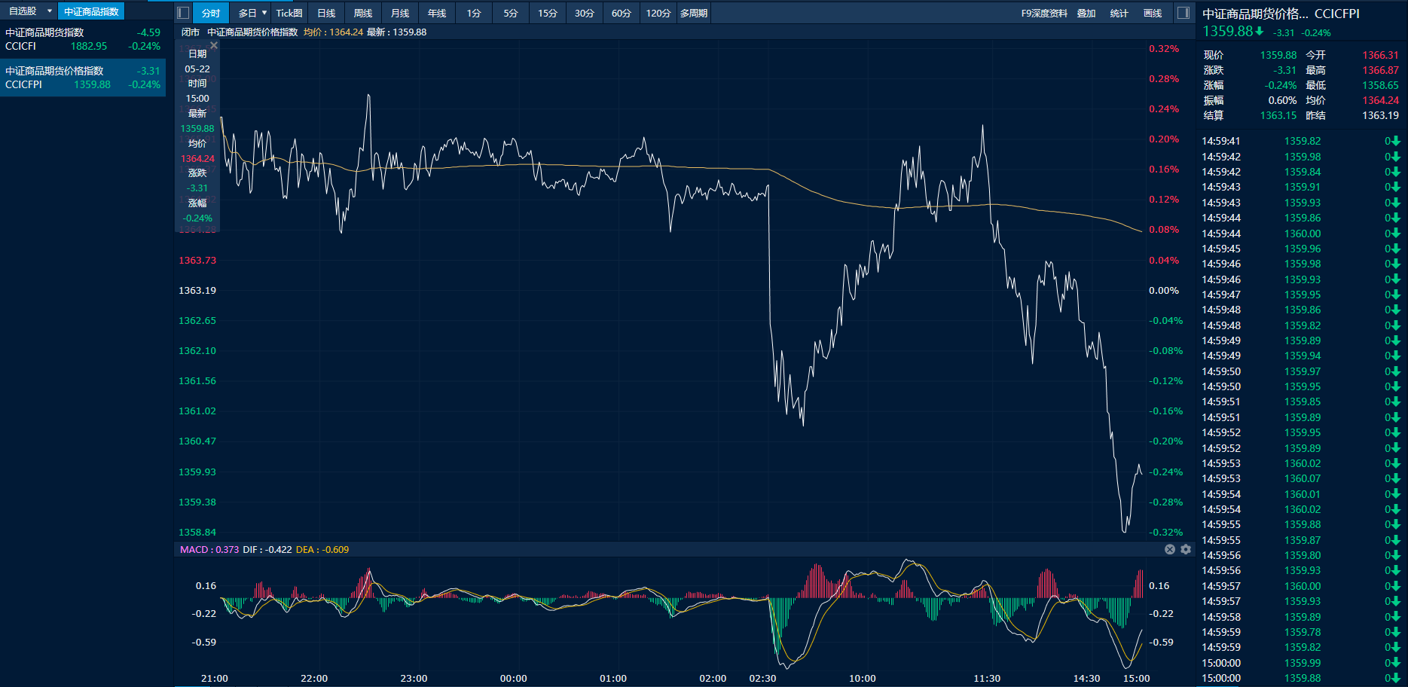Activate the 画线 drawing tool

(x=1153, y=13)
